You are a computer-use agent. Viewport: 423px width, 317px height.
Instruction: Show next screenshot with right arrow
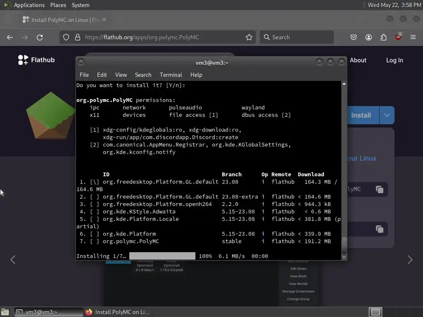[410, 260]
